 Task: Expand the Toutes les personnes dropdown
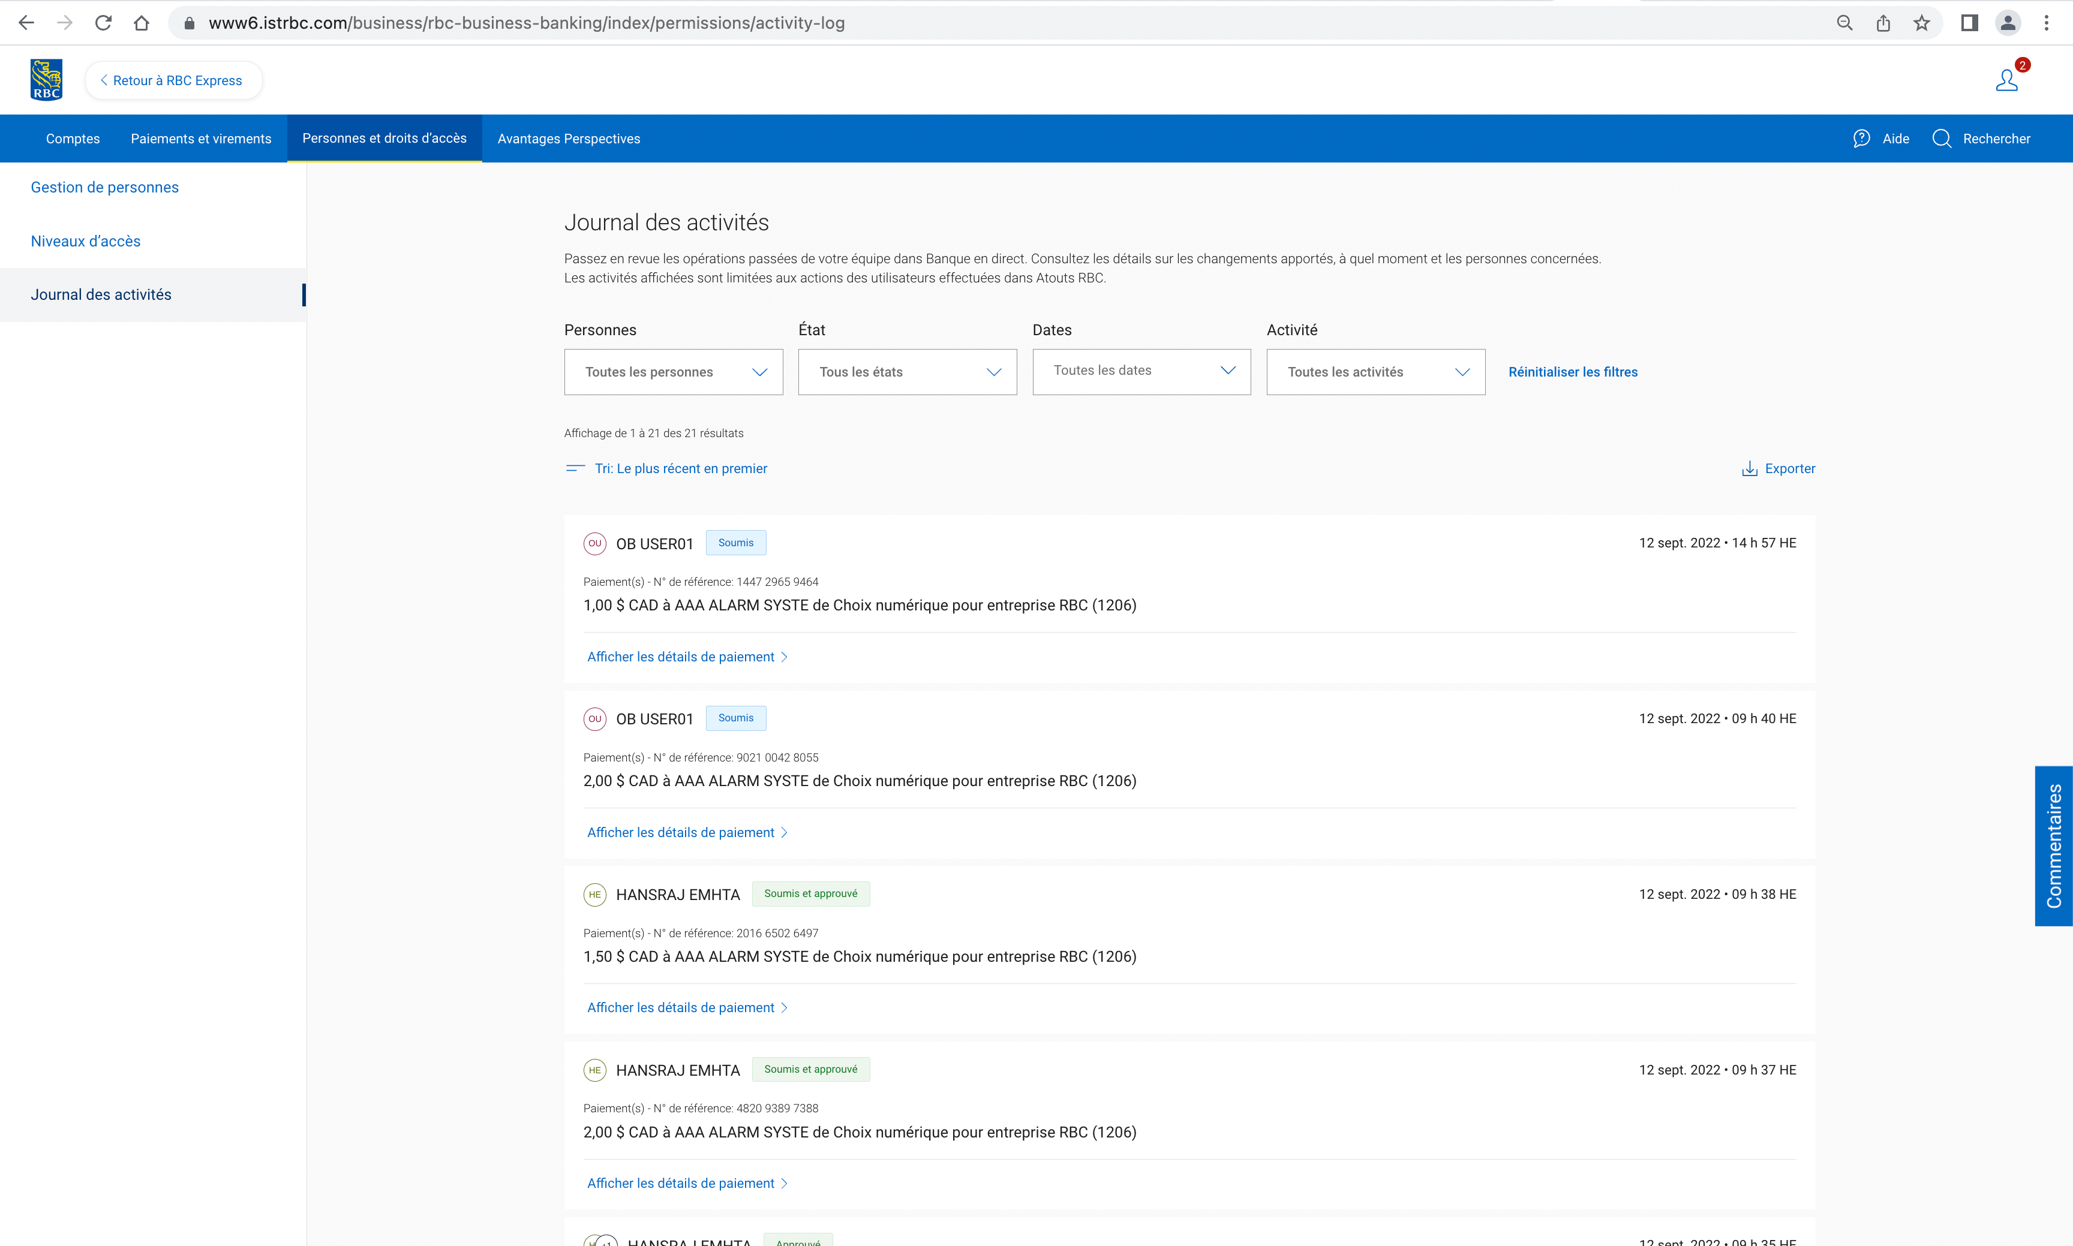point(673,372)
